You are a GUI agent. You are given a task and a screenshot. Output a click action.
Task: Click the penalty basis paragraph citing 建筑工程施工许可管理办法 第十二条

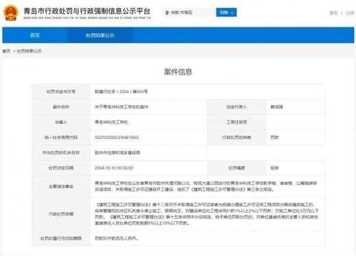click(207, 214)
